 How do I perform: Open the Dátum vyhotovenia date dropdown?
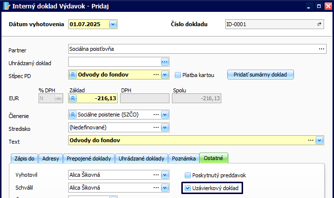coord(113,24)
